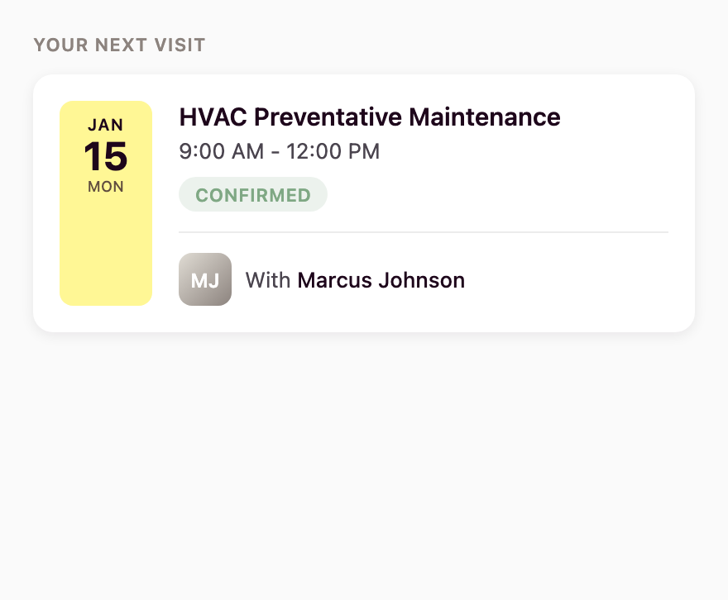Click the MJ technician avatar

tap(205, 279)
